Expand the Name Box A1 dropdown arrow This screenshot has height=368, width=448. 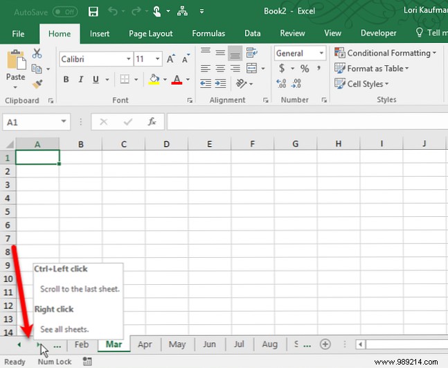(x=64, y=121)
